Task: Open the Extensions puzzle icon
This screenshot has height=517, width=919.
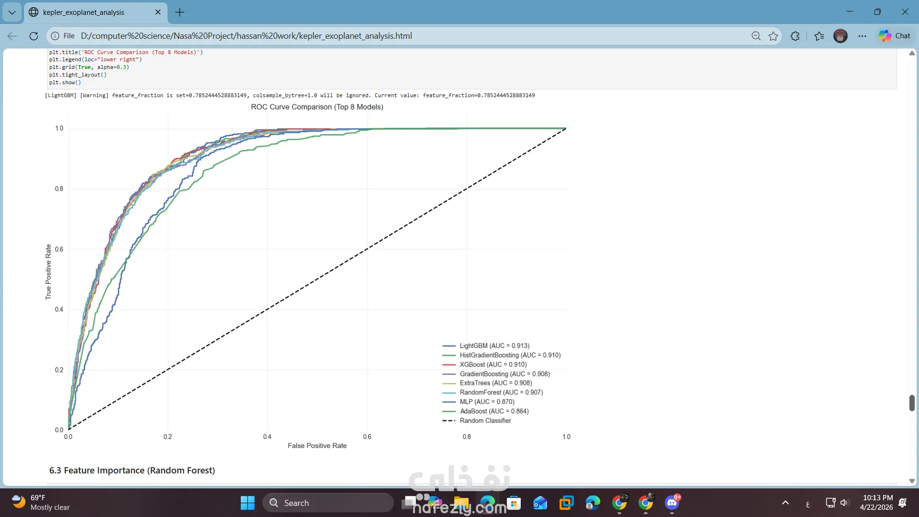Action: coord(795,36)
